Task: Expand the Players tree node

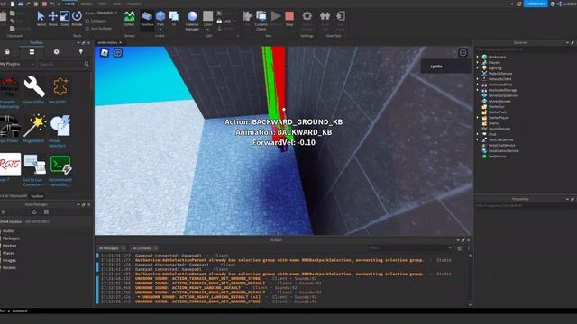Action: point(478,62)
